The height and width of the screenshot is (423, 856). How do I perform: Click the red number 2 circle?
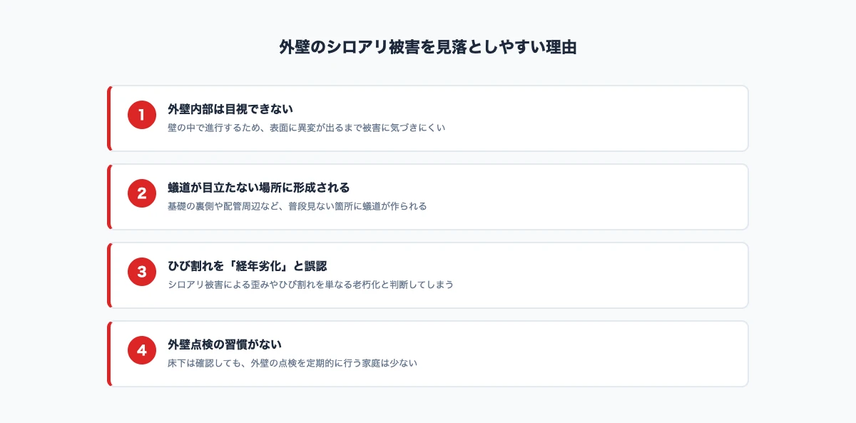[x=142, y=193]
